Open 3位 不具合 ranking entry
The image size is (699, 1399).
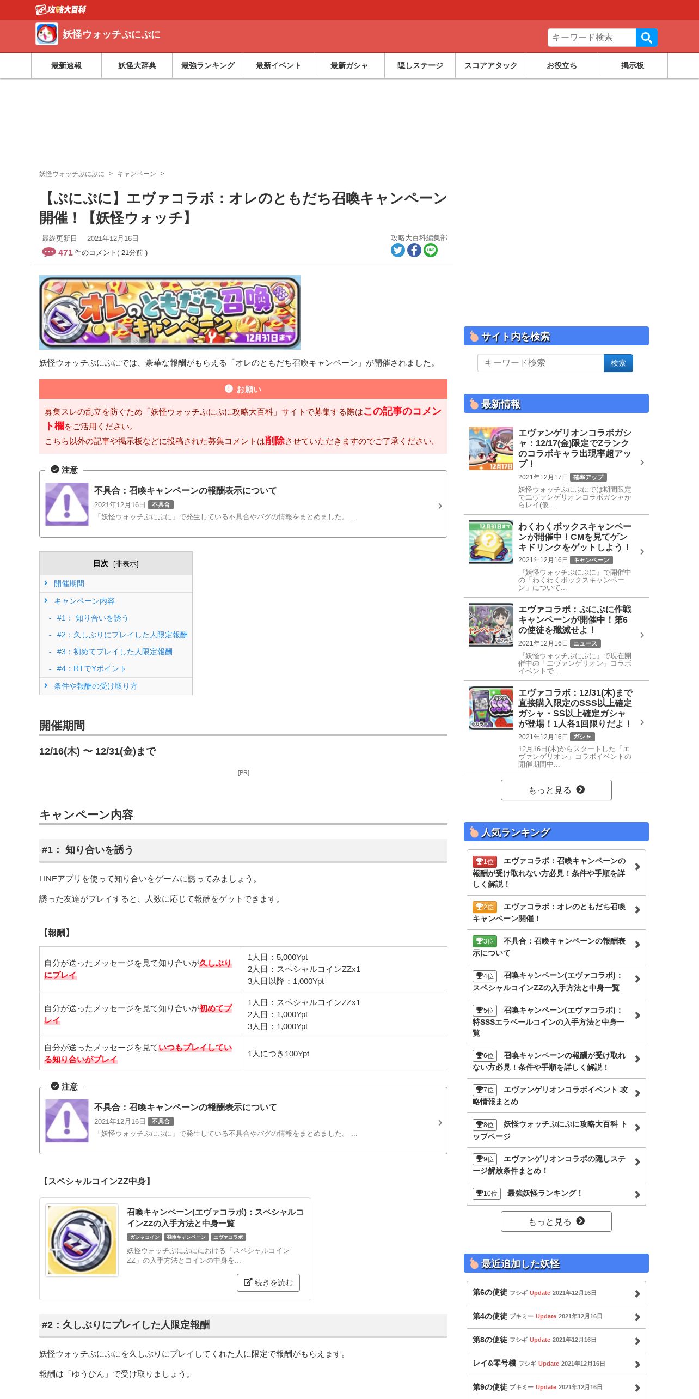click(x=556, y=947)
